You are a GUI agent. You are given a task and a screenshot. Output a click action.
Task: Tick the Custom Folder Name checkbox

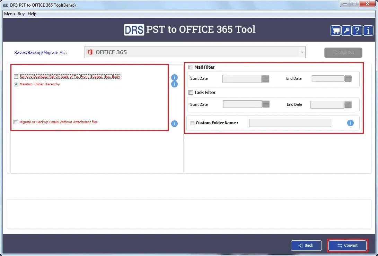[x=192, y=123]
